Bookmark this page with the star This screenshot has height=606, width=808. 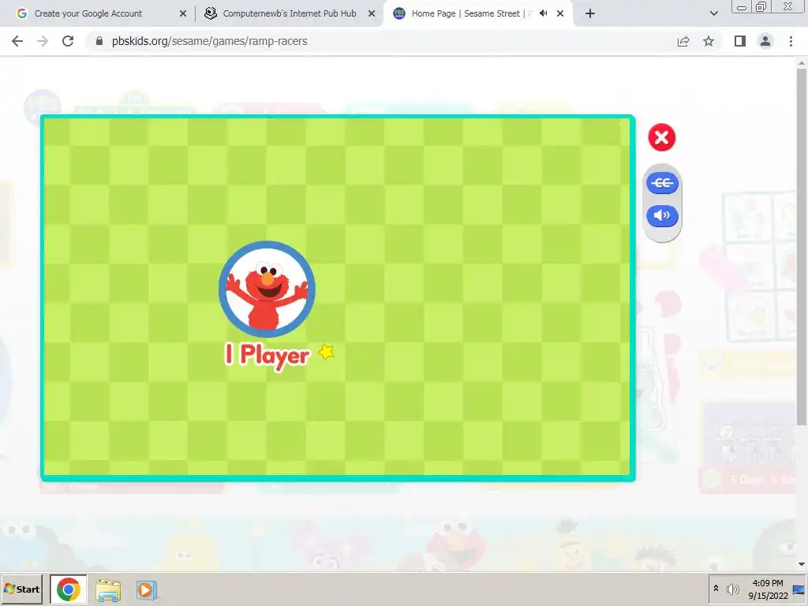click(709, 41)
